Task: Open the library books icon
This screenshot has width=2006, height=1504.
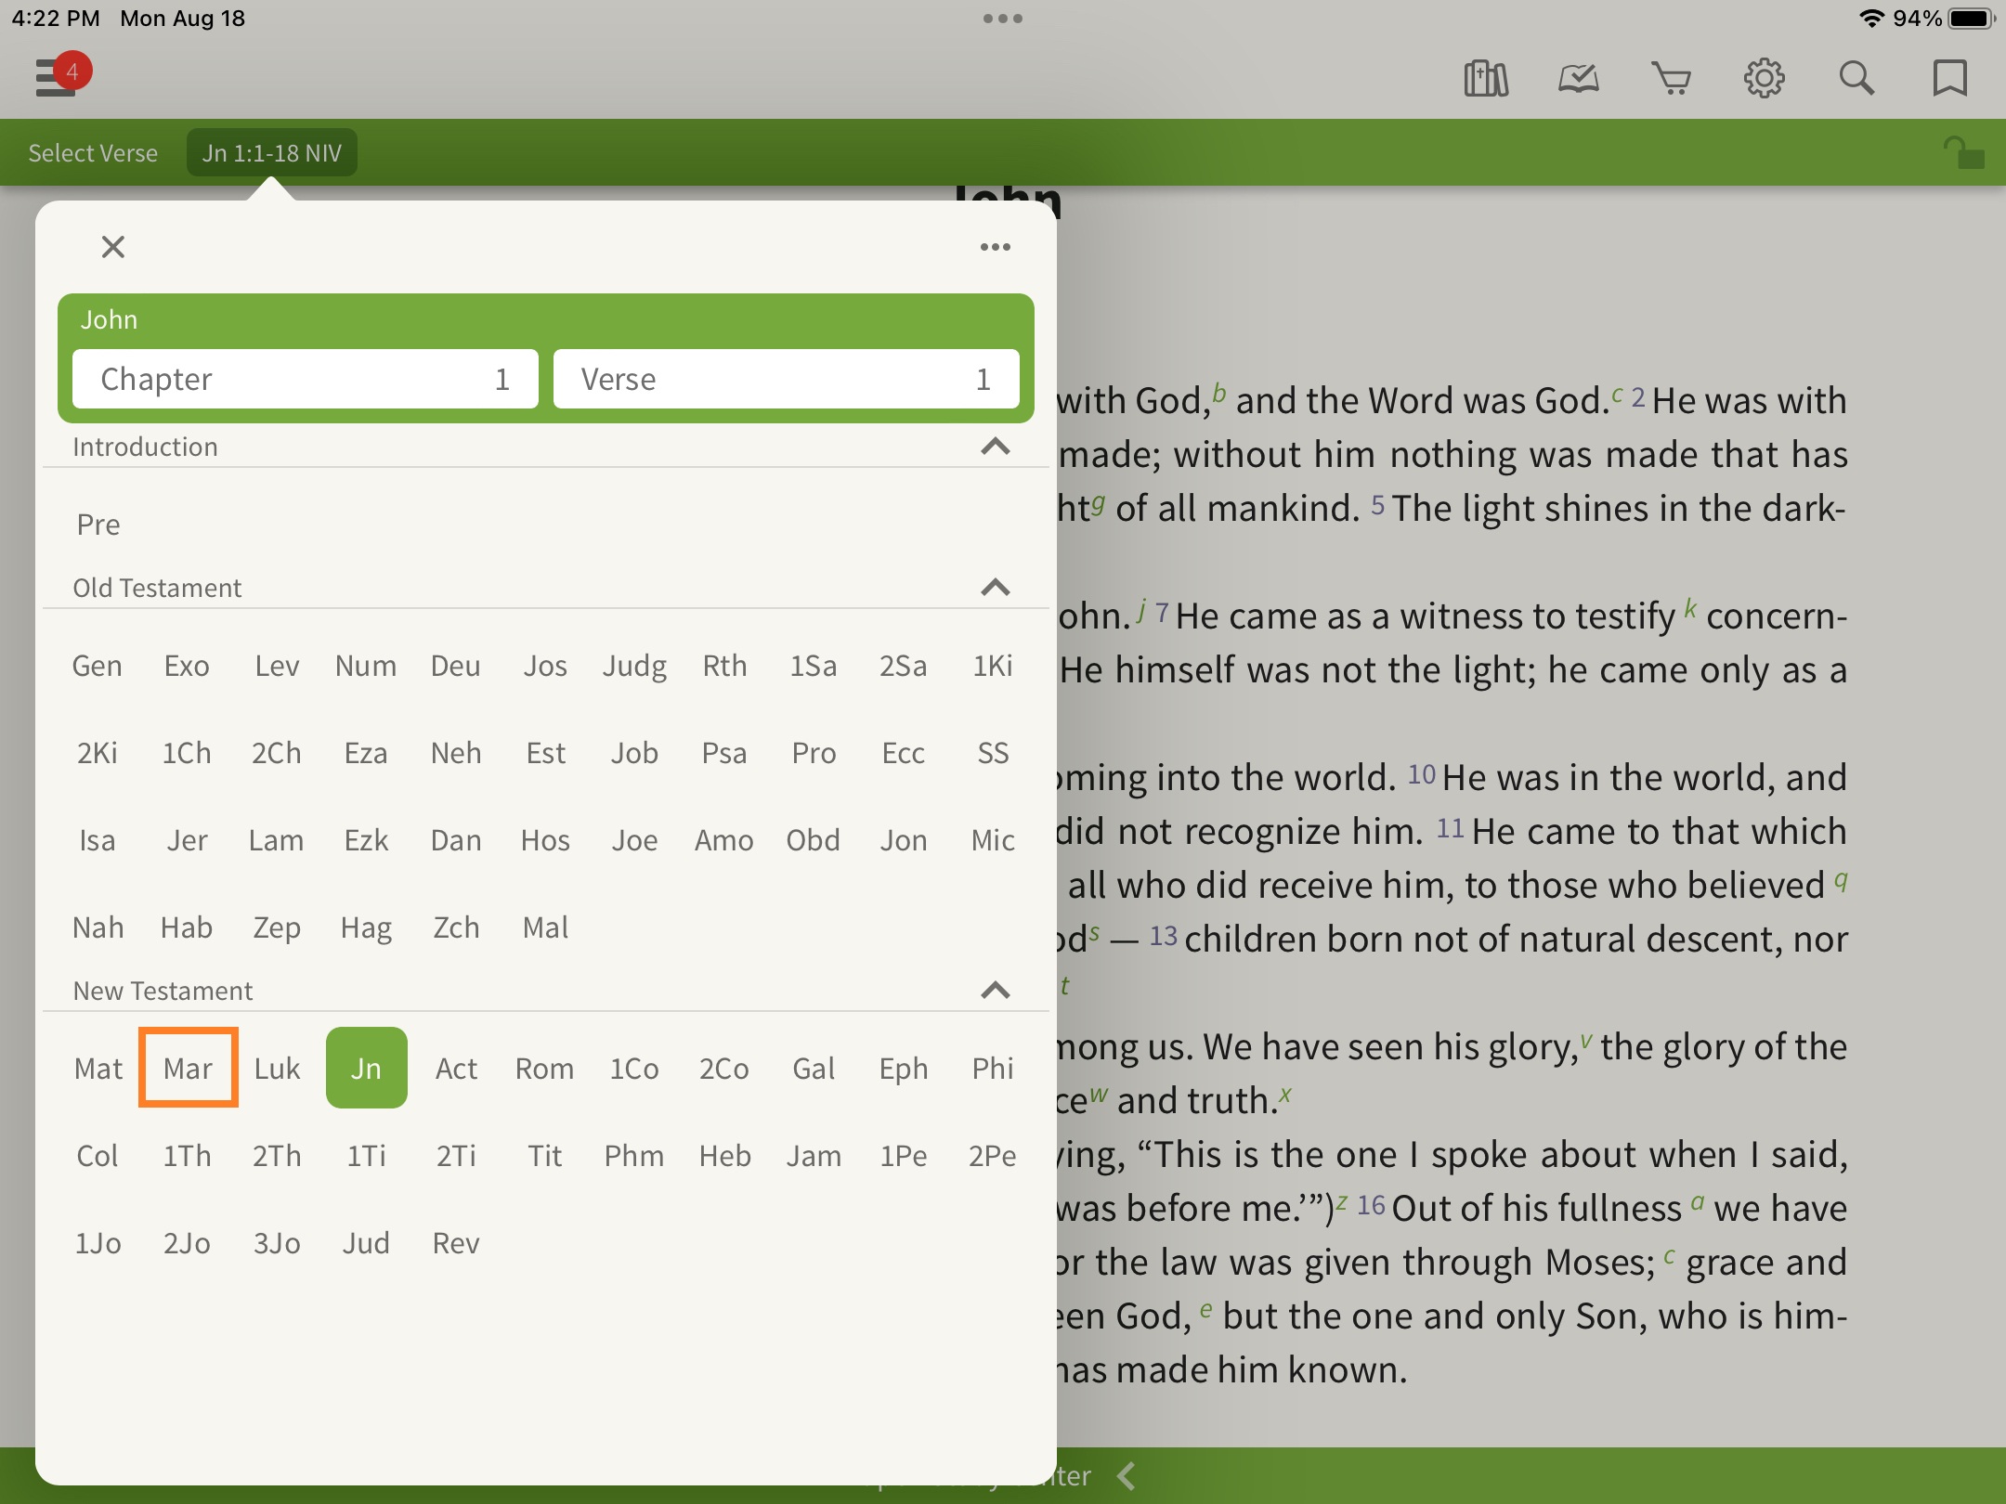Action: [1485, 78]
